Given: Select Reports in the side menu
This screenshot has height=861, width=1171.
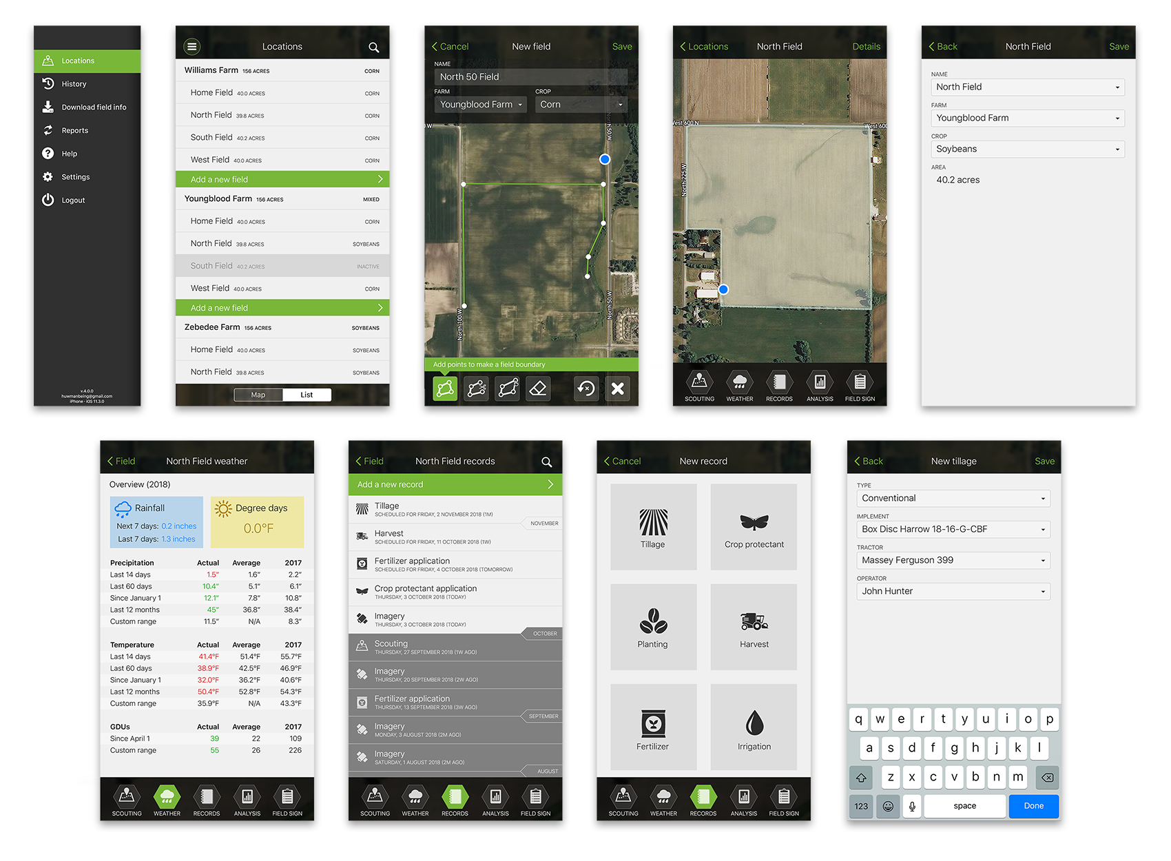Looking at the screenshot, I should (74, 131).
